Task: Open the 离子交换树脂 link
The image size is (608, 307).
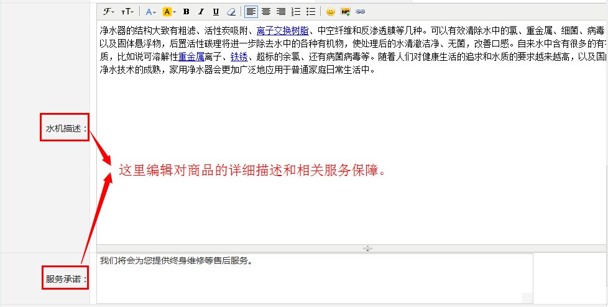Action: pyautogui.click(x=282, y=30)
